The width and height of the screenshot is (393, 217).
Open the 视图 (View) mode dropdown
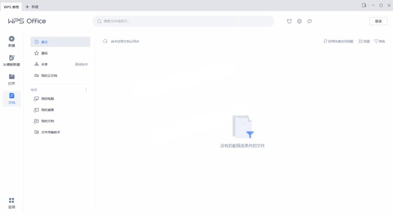click(364, 41)
